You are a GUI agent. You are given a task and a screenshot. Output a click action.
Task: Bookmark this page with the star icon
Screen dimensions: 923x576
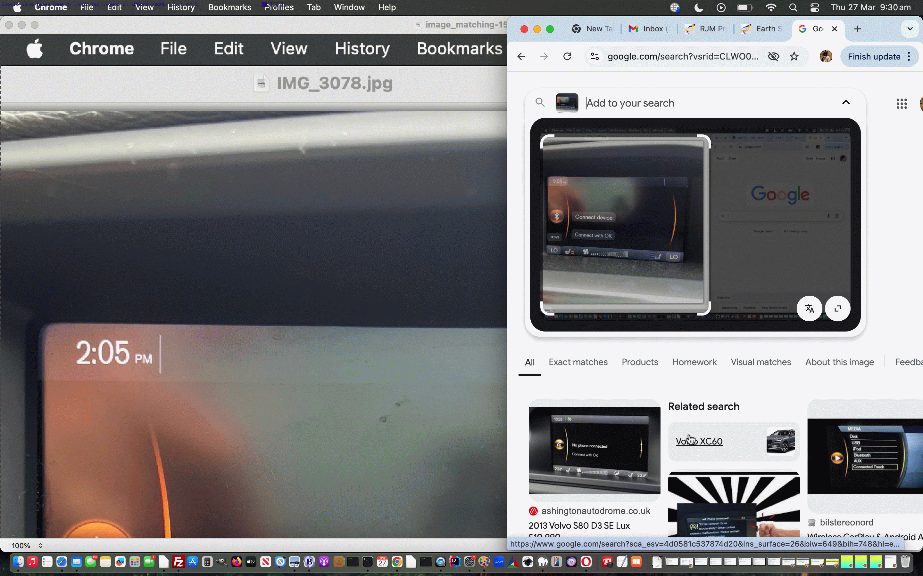click(794, 57)
